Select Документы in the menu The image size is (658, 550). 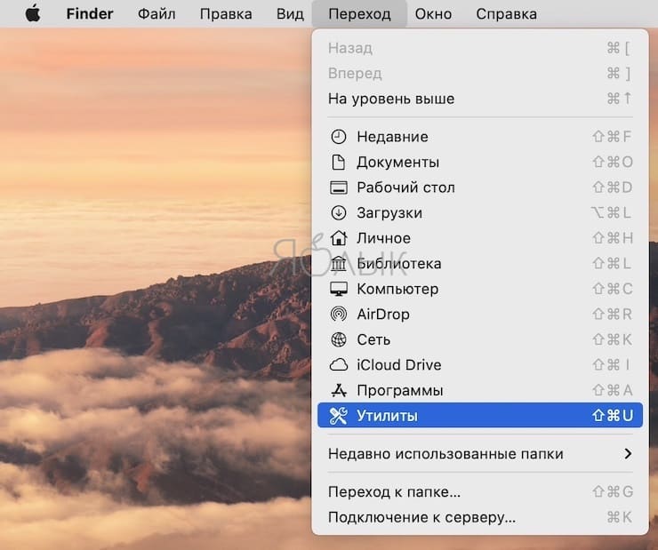480,163
